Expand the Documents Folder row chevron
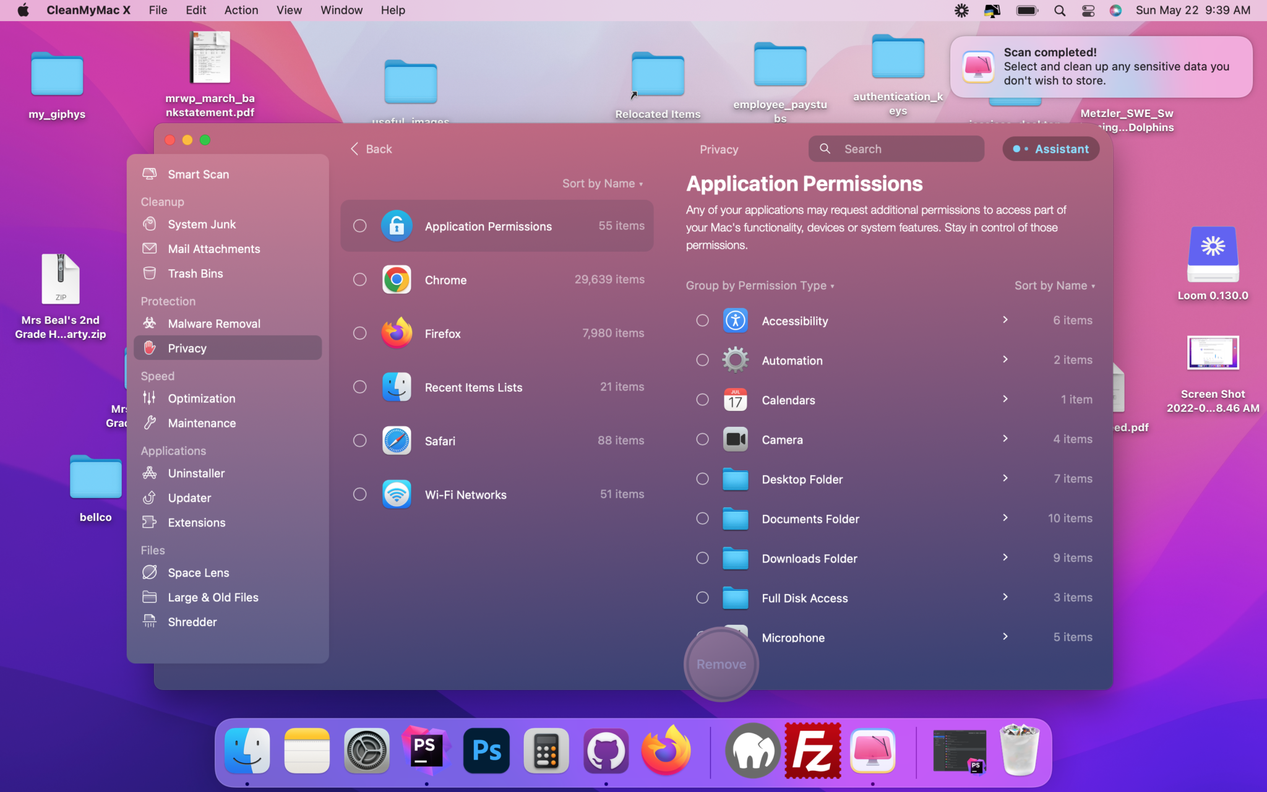The image size is (1267, 792). point(1005,518)
